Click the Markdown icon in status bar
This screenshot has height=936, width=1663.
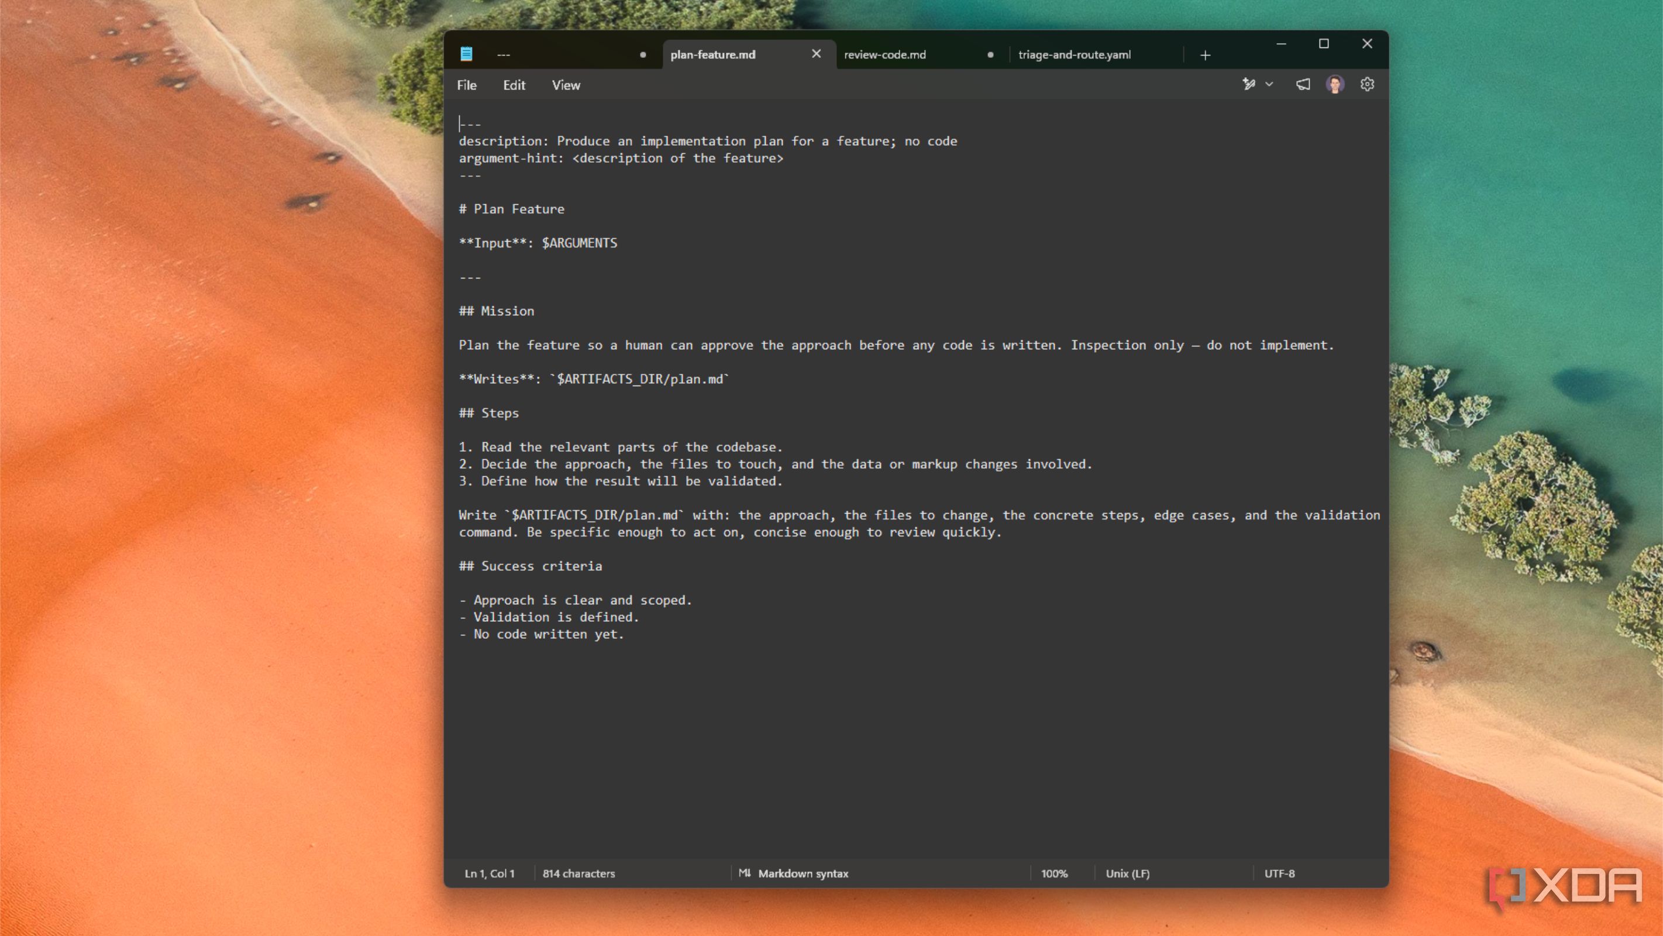pos(745,873)
